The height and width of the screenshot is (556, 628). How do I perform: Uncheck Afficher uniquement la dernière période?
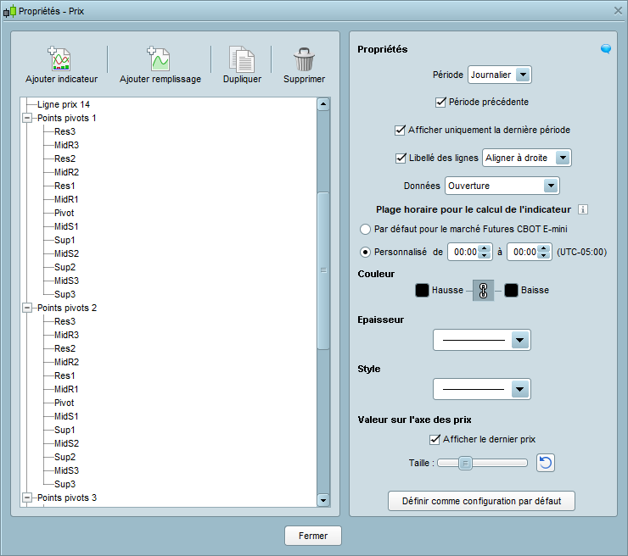[401, 131]
